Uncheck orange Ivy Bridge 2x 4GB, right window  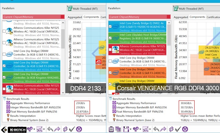tap(110, 73)
